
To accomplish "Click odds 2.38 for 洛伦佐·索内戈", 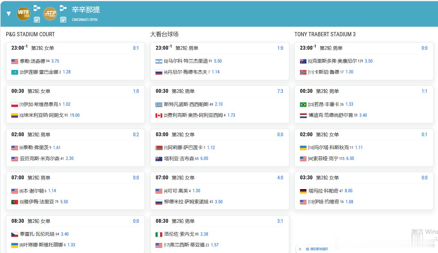I will [x=204, y=234].
